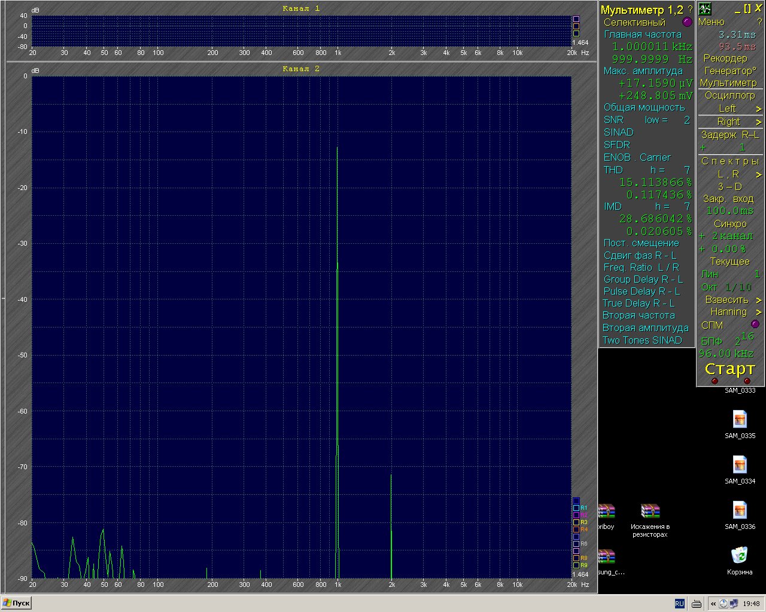
Task: Expand Взвесить weighting submenu arrow
Action: (x=759, y=300)
